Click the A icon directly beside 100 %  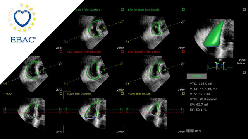192,131
